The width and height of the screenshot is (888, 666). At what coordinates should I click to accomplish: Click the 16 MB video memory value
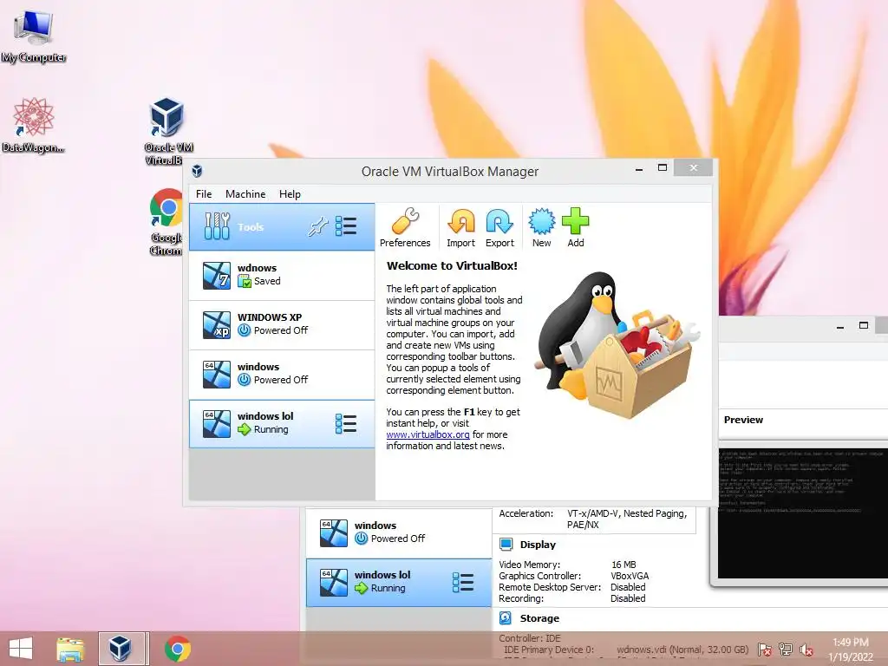pyautogui.click(x=624, y=565)
